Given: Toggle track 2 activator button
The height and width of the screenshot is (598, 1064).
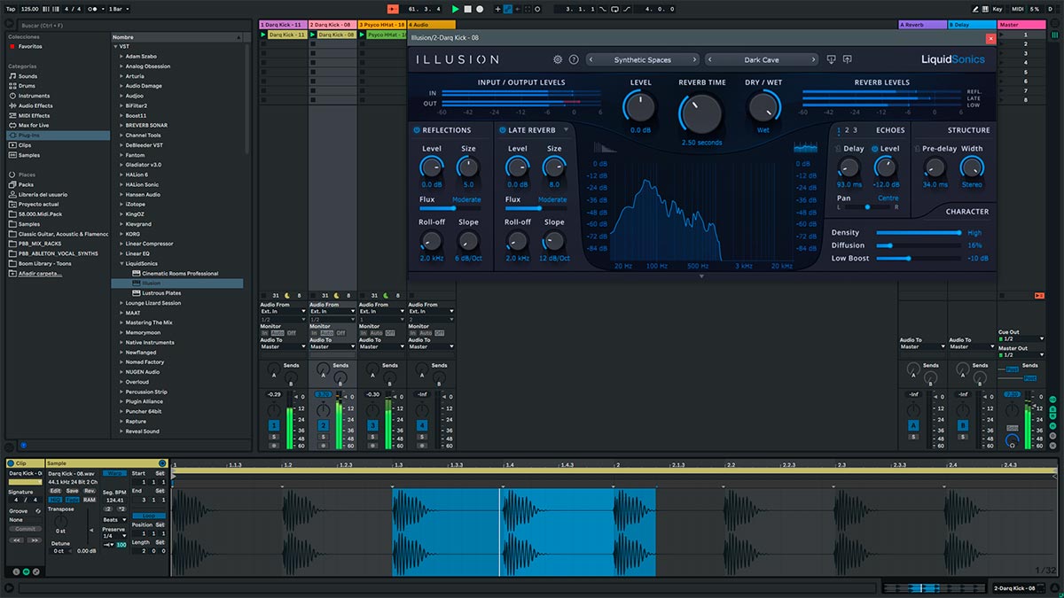Looking at the screenshot, I should pyautogui.click(x=323, y=425).
